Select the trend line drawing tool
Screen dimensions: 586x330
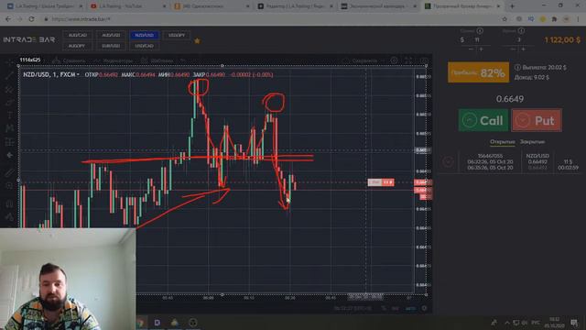[x=9, y=75]
